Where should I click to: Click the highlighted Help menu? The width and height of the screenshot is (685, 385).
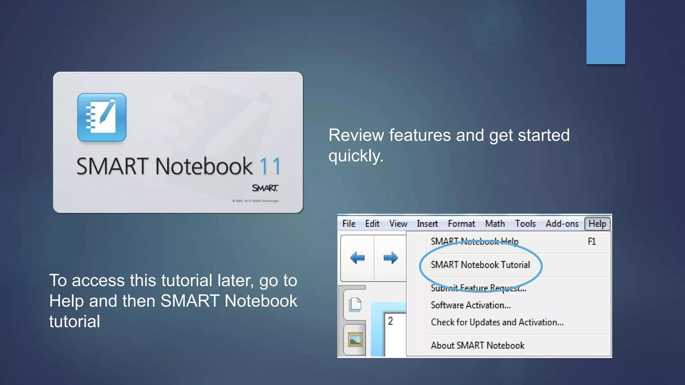tap(597, 224)
